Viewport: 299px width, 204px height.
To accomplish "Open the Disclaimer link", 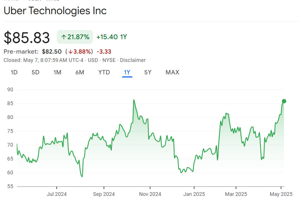I will 133,60.
